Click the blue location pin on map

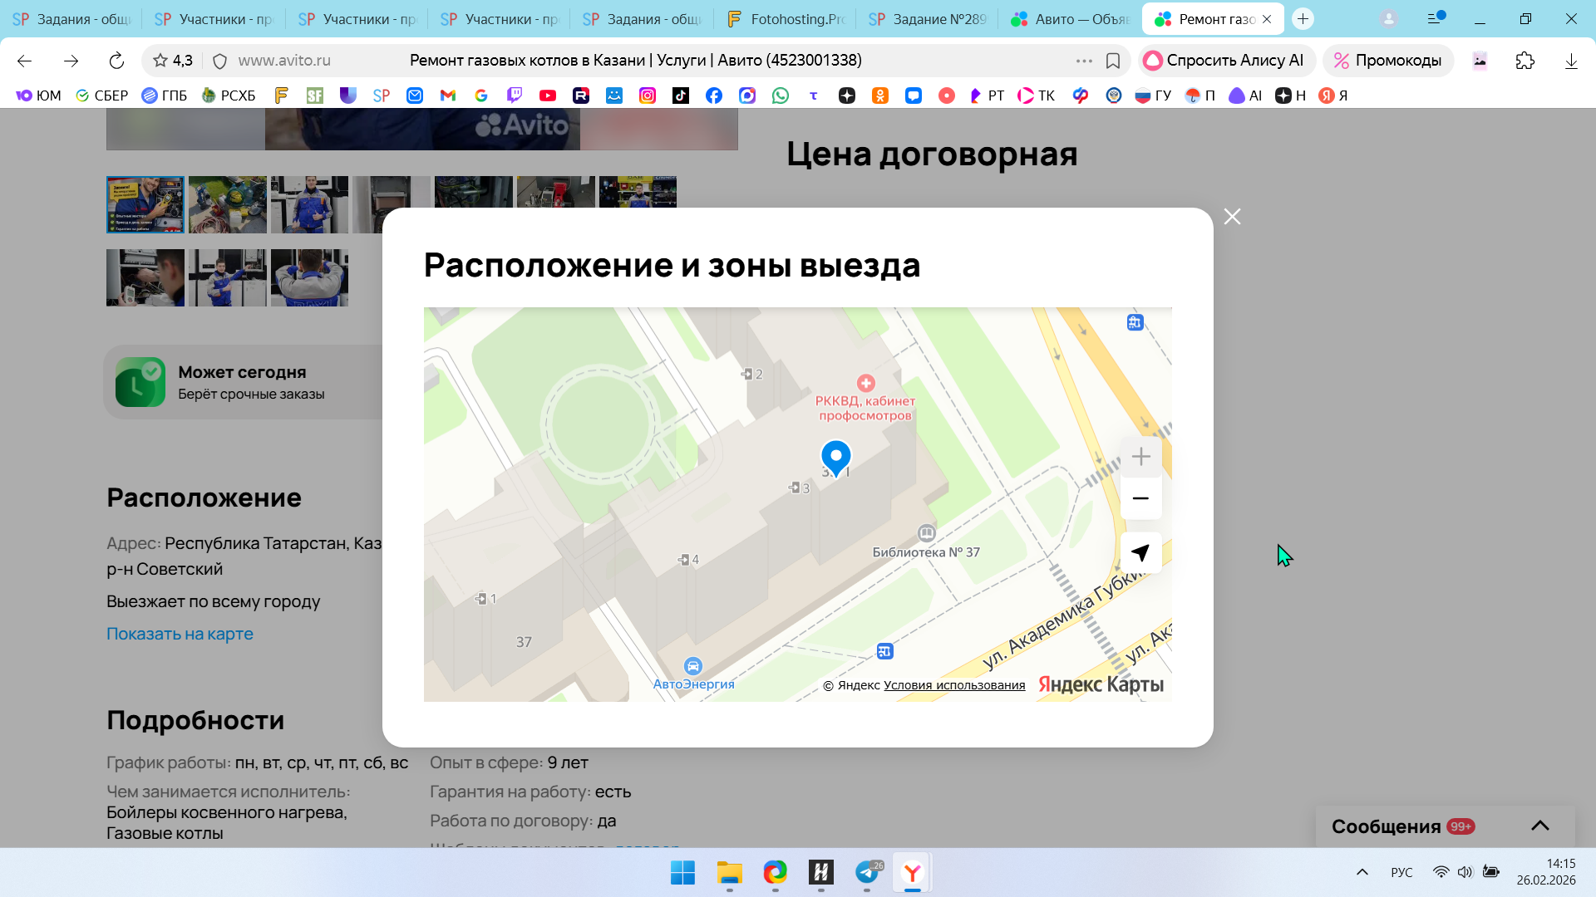click(835, 456)
